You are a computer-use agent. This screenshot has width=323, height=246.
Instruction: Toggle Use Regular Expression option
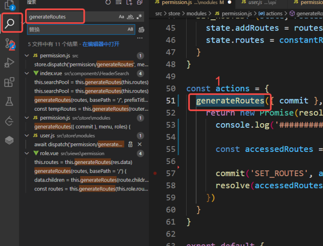pos(139,17)
